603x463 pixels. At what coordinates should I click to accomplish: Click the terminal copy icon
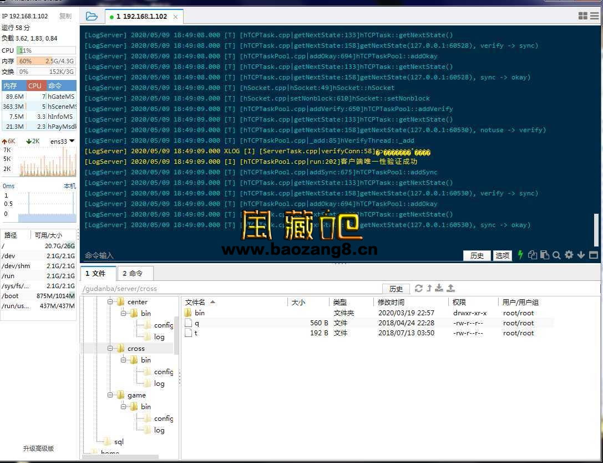click(532, 254)
